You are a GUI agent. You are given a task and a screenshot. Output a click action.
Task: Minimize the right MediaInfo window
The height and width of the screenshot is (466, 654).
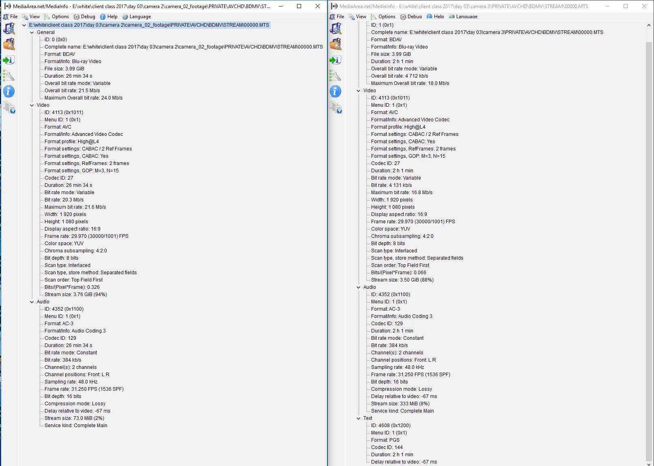coord(607,6)
